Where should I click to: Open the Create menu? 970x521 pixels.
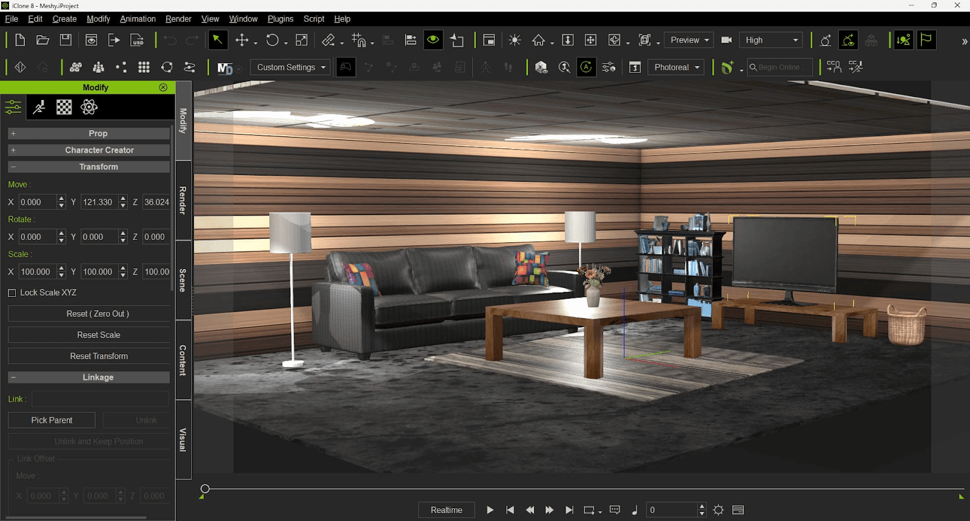click(x=64, y=19)
